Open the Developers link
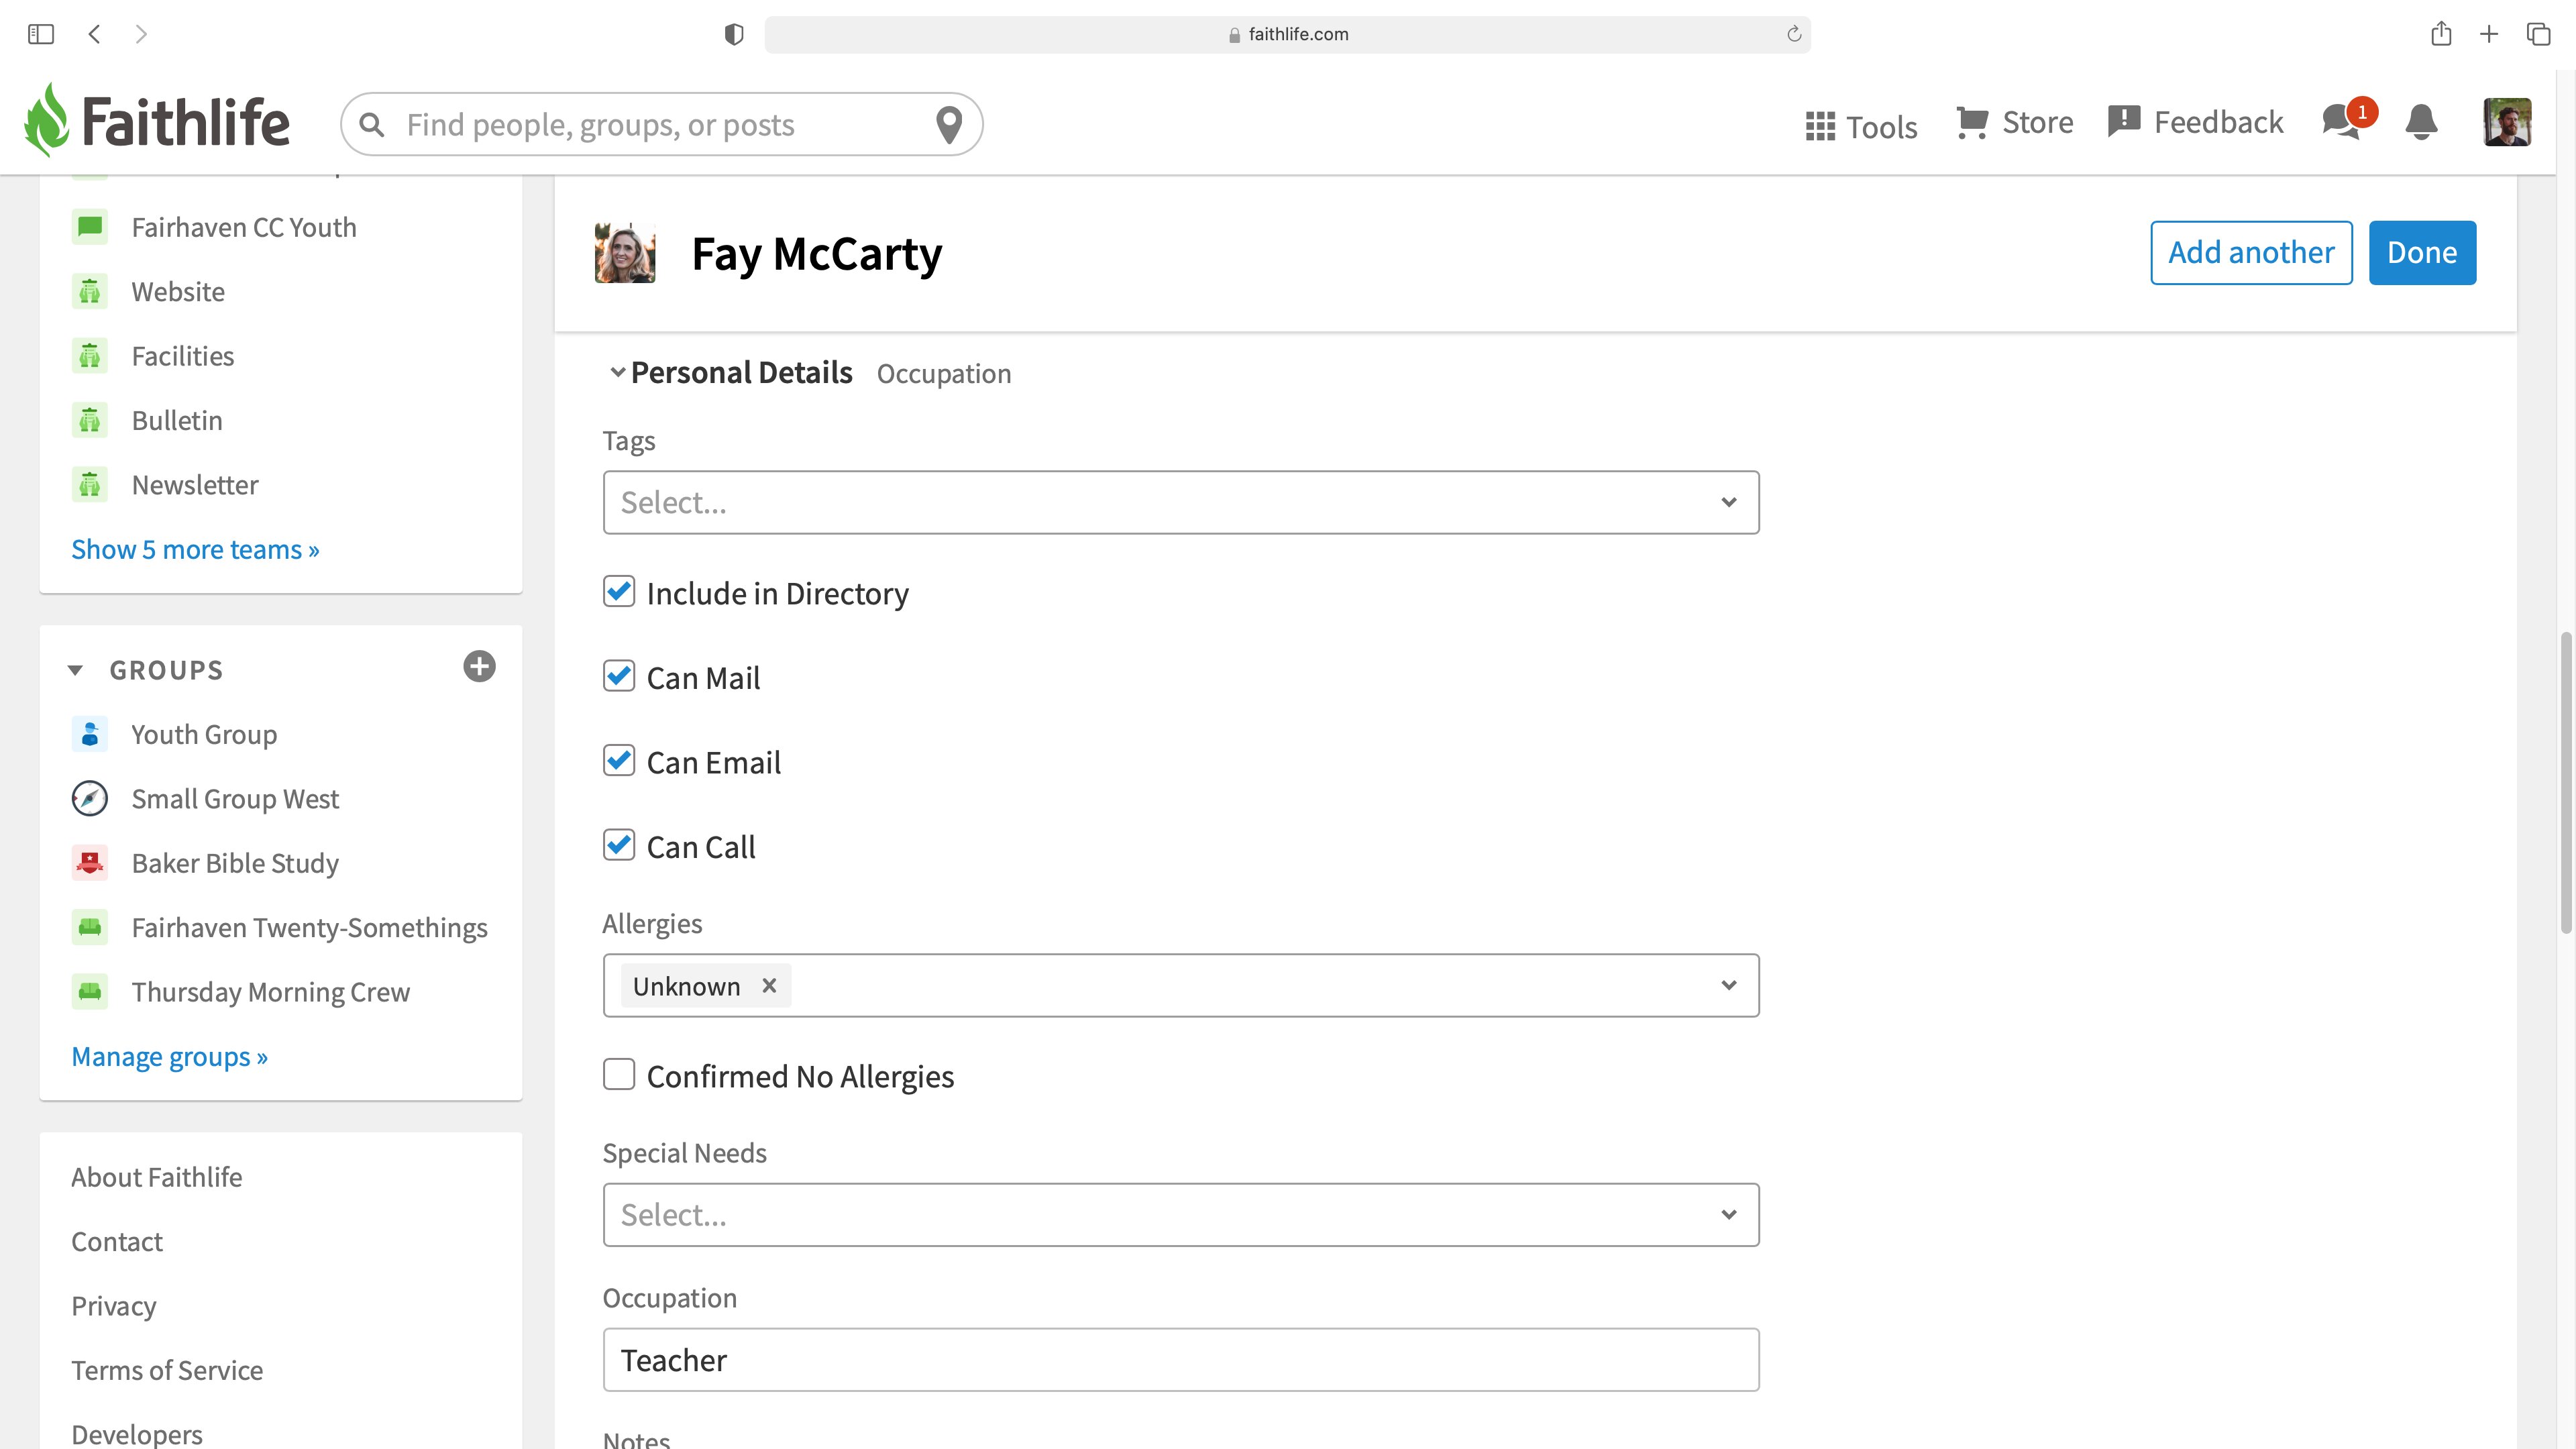The height and width of the screenshot is (1449, 2576). pyautogui.click(x=137, y=1434)
